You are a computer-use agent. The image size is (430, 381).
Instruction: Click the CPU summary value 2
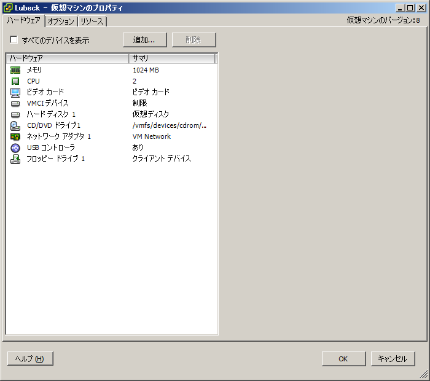click(x=135, y=81)
